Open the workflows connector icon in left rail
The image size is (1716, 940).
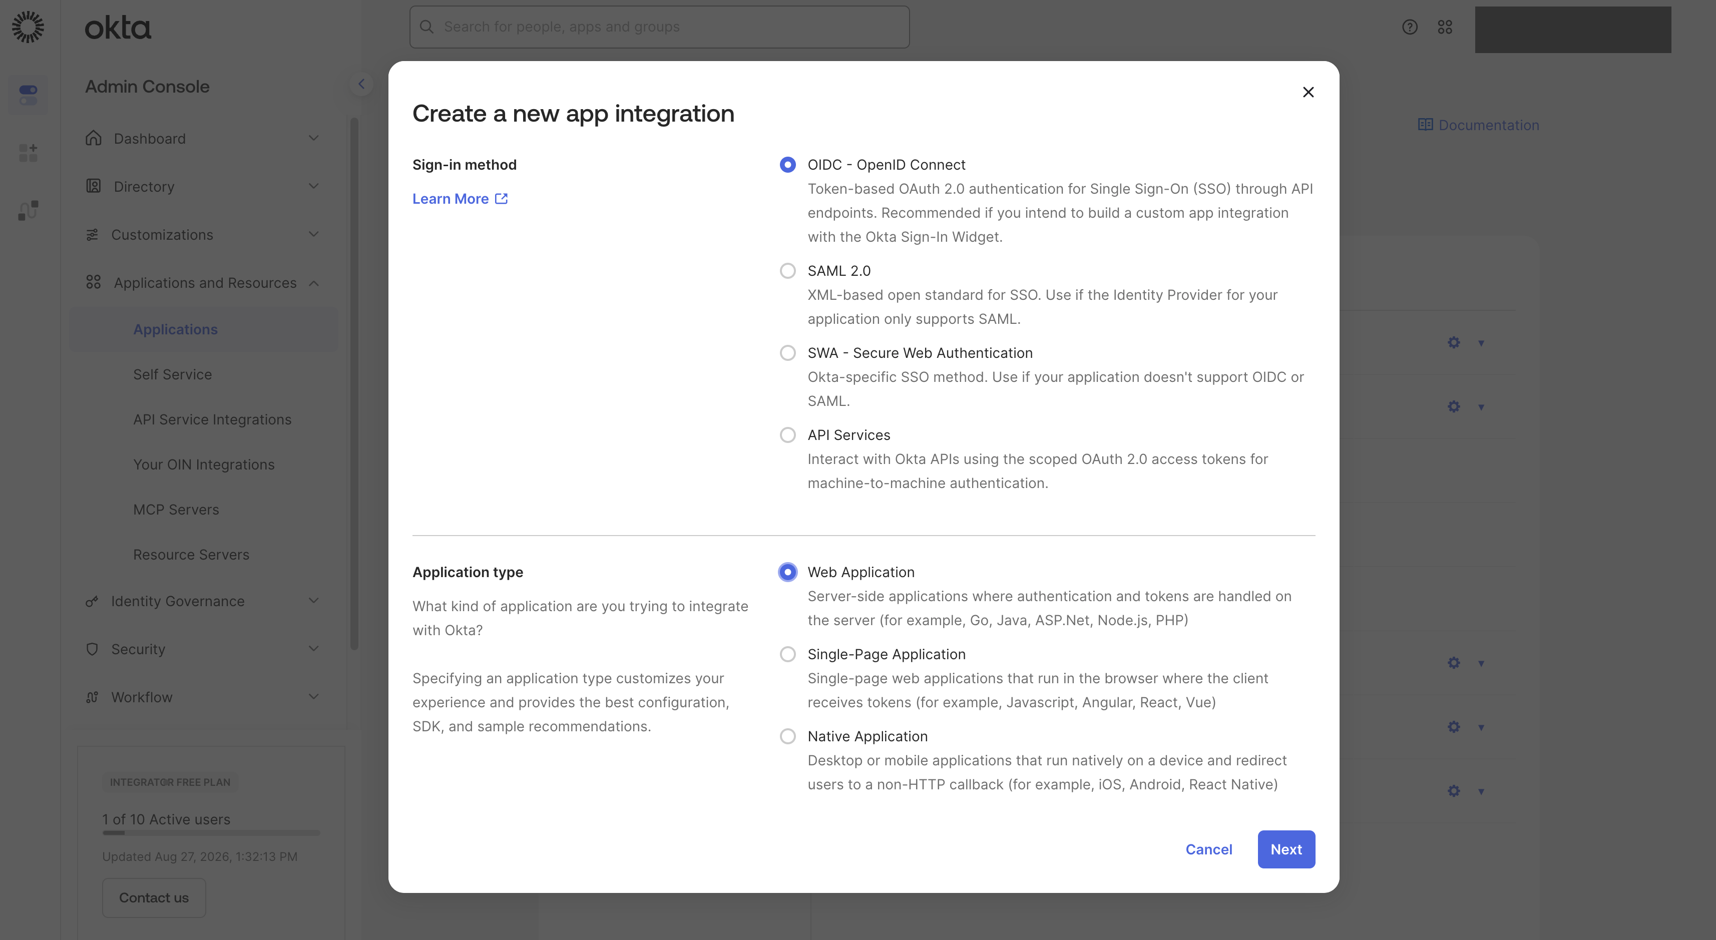point(28,211)
